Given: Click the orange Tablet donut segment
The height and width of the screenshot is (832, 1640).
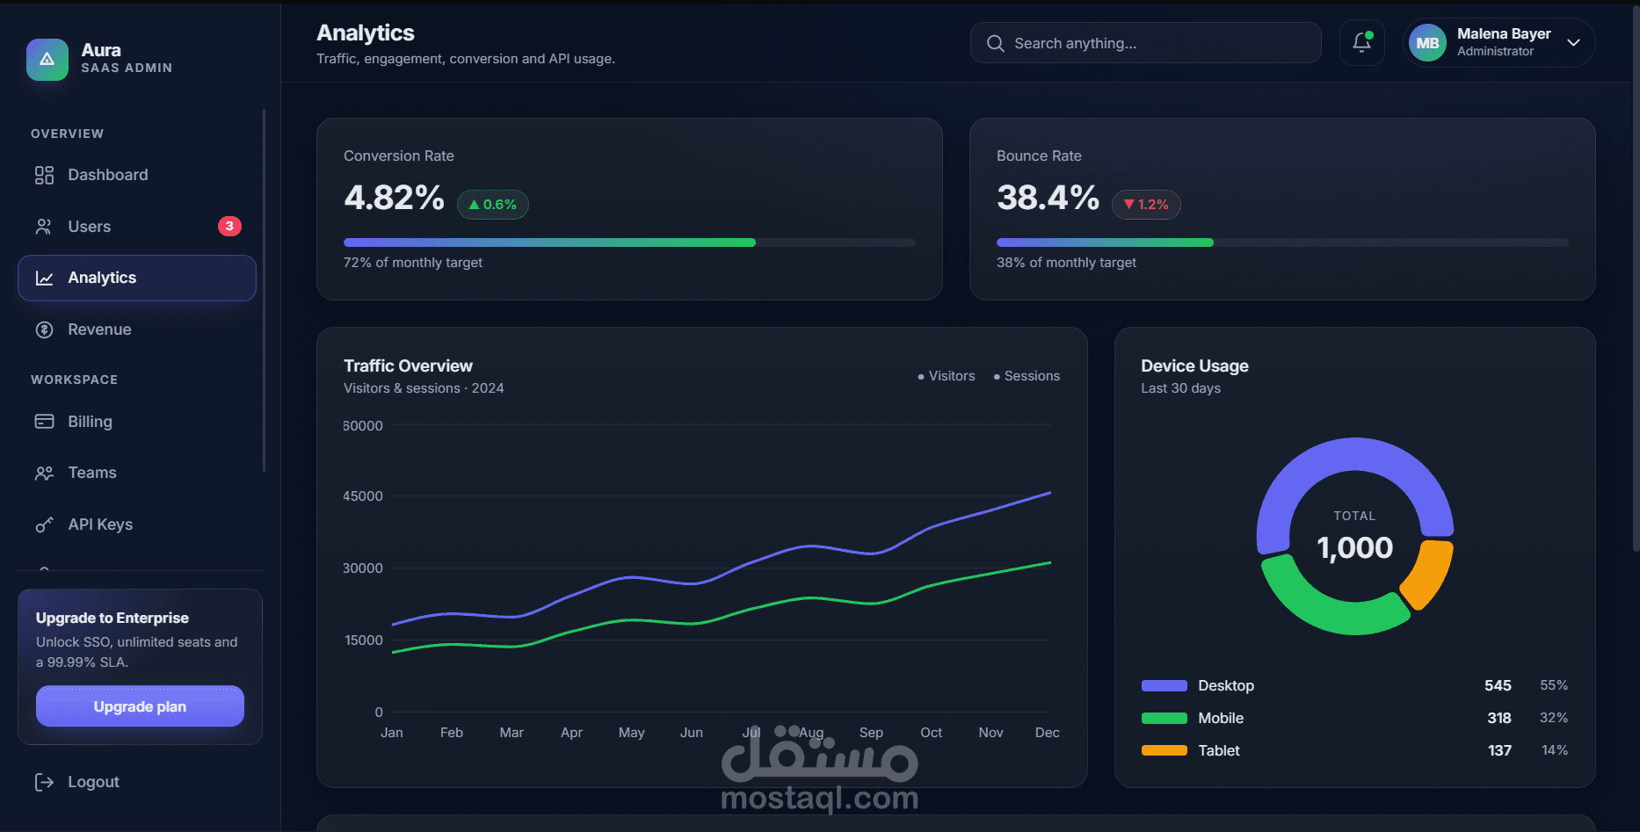Looking at the screenshot, I should tap(1429, 576).
